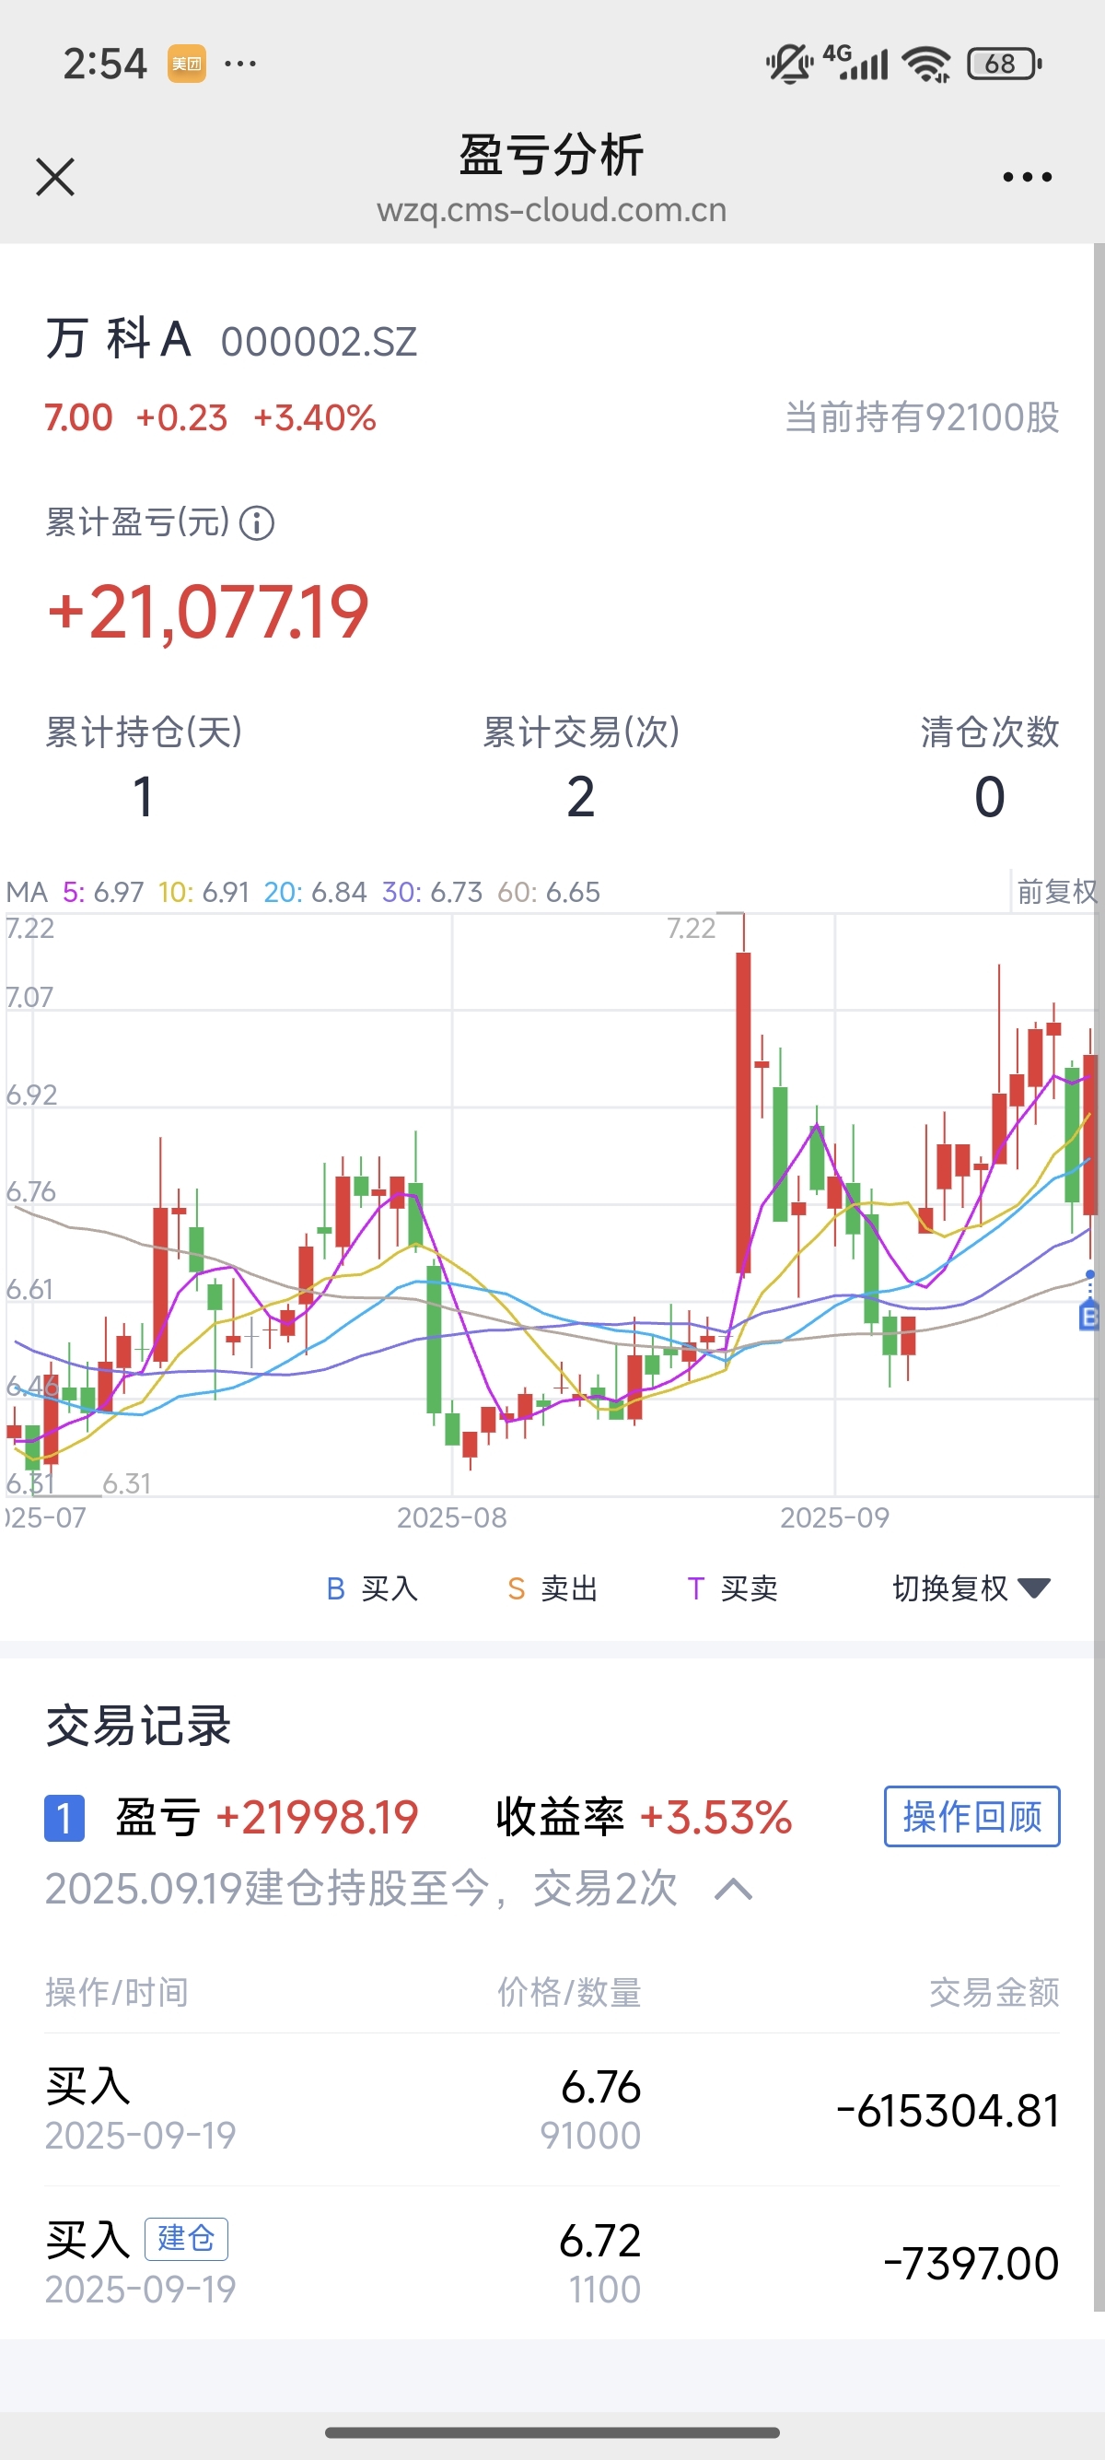Toggle S 卖出 markers on chart
Screen dimensions: 1105x2460
(x=552, y=1588)
